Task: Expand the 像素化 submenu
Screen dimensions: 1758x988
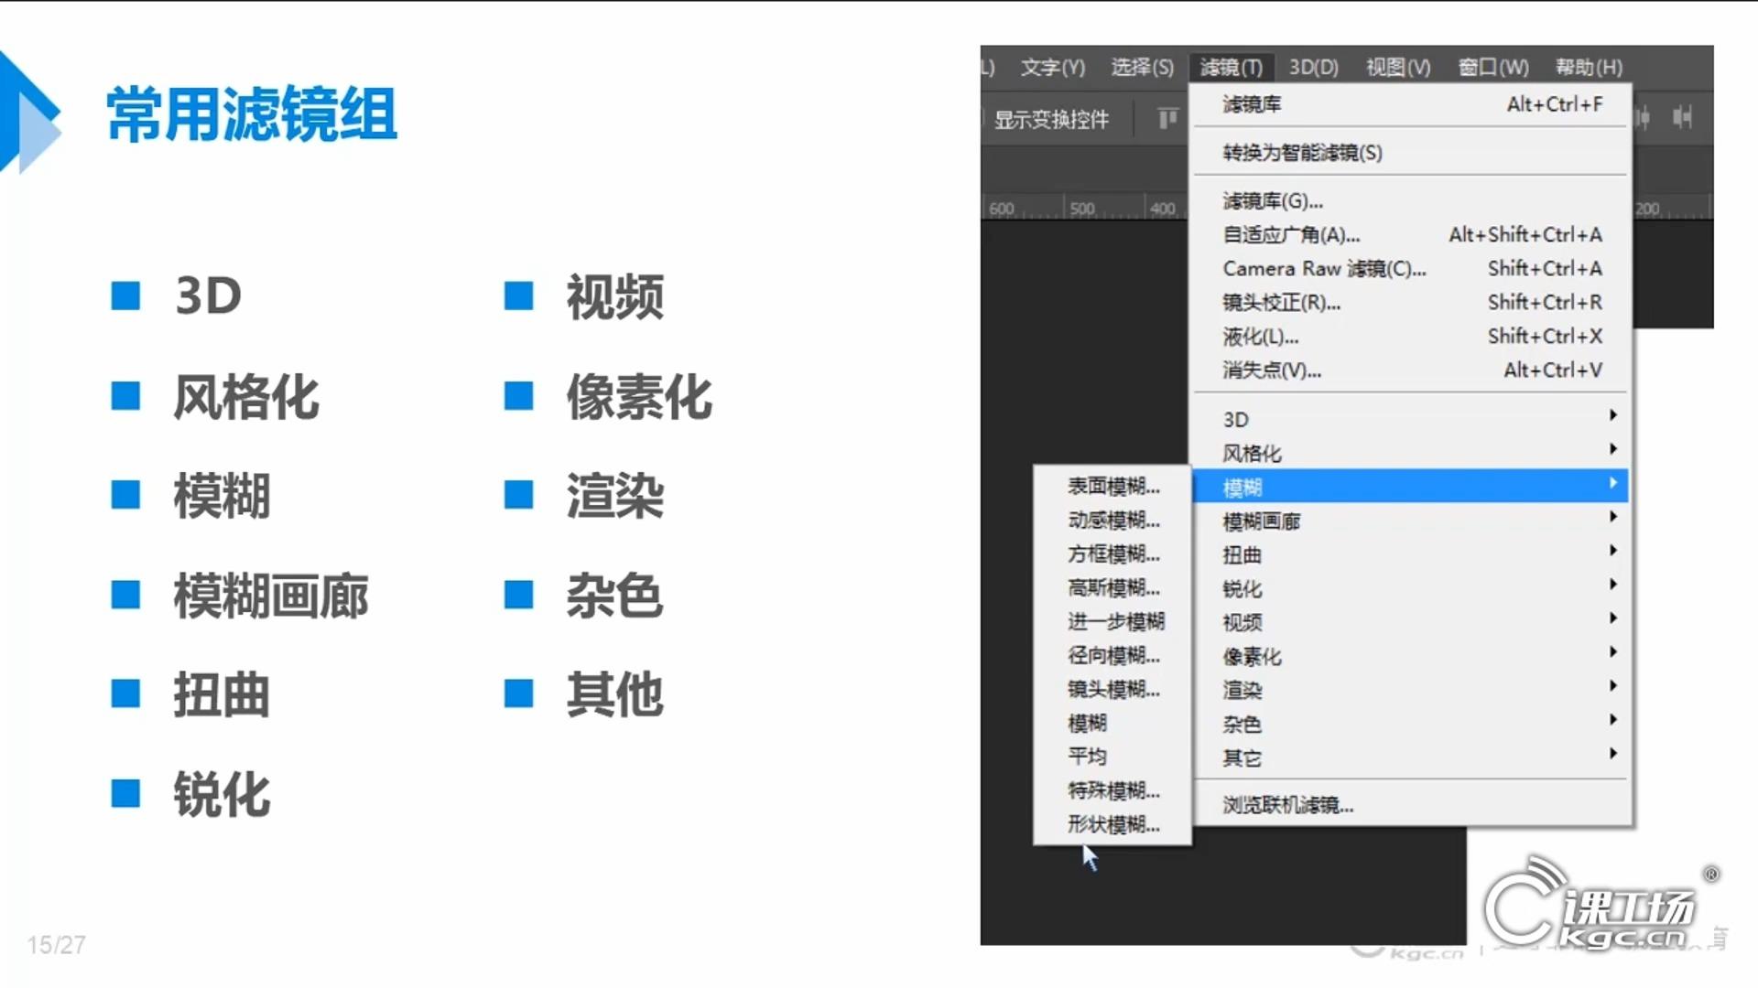Action: [1411, 656]
